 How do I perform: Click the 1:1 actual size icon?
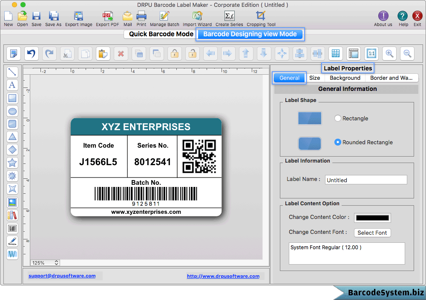point(371,53)
